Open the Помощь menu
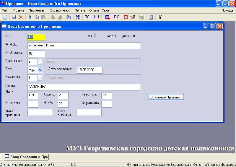Screen dimensions: 236x167 point(227,10)
